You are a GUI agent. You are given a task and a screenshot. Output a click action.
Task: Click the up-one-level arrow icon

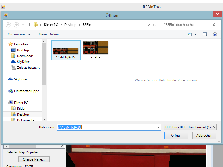pyautogui.click(x=29, y=25)
